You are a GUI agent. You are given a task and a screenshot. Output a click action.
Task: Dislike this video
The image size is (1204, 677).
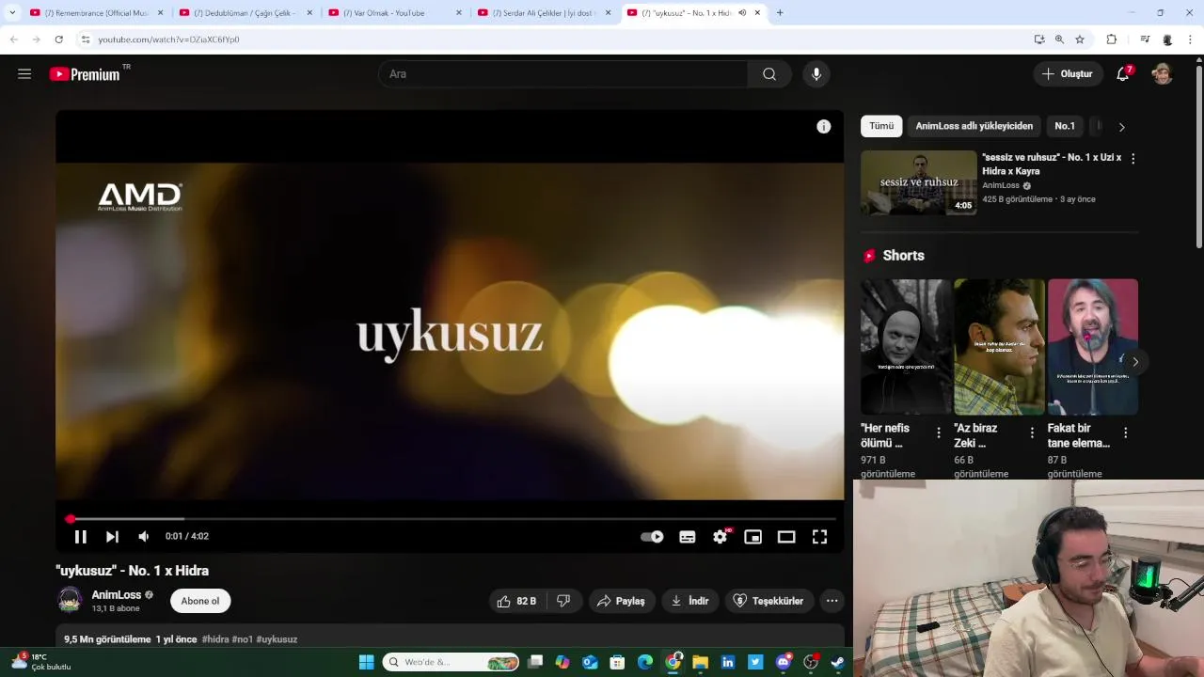tap(563, 601)
